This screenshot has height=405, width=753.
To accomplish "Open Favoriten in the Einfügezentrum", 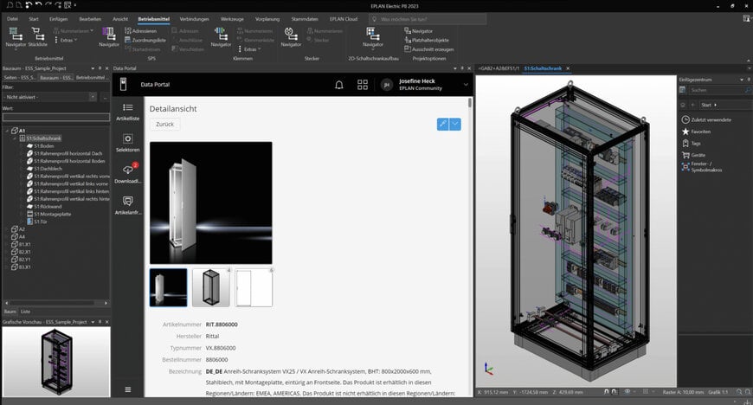I will click(x=697, y=132).
